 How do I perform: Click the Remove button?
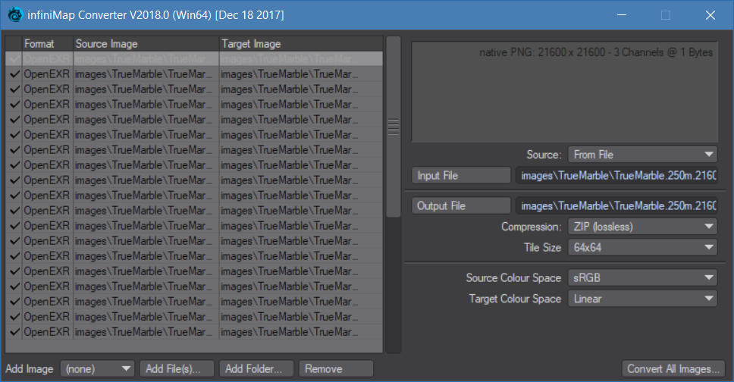[336, 369]
